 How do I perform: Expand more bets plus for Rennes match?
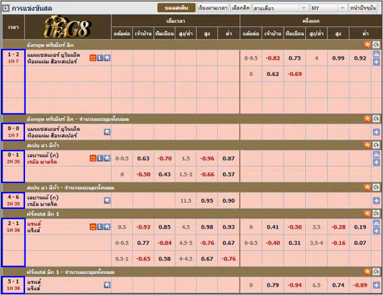(376, 231)
